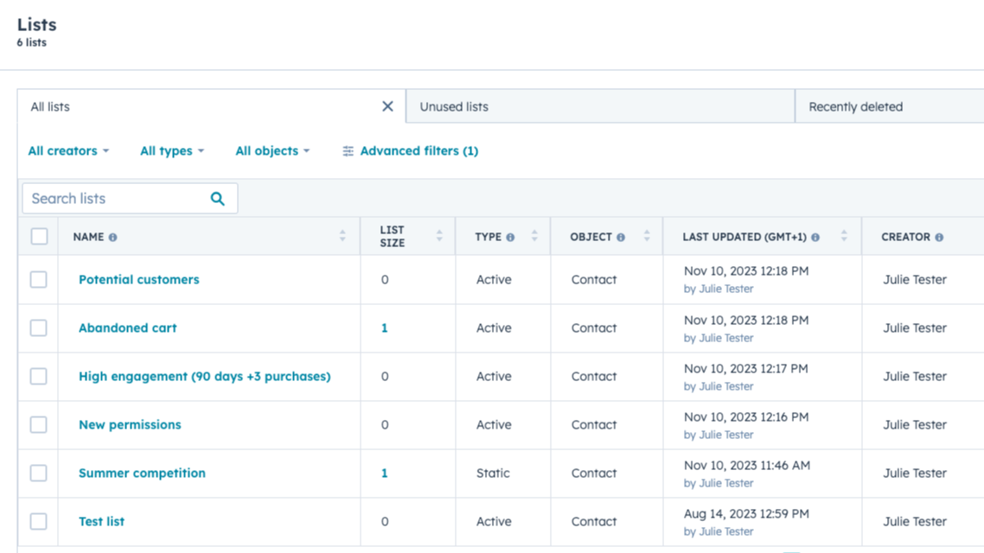The image size is (984, 553).
Task: Open the All creators dropdown
Action: pyautogui.click(x=68, y=151)
